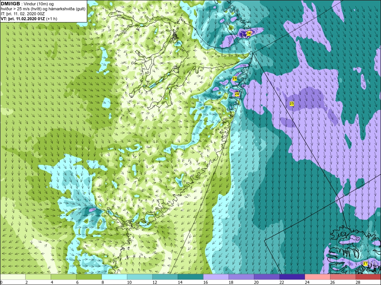The width and height of the screenshot is (381, 285).
Task: Pick the 4–6 m/s green legend swatch
Action: point(63,277)
